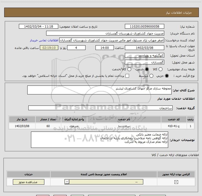
Task: Click the delivery city گچساران field
Action: point(144,62)
